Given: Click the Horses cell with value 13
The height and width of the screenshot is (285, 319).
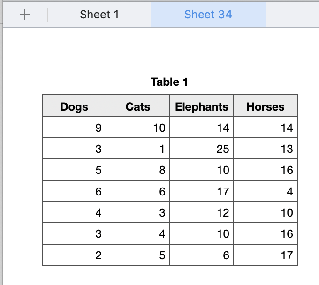Looking at the screenshot, I should [x=266, y=149].
